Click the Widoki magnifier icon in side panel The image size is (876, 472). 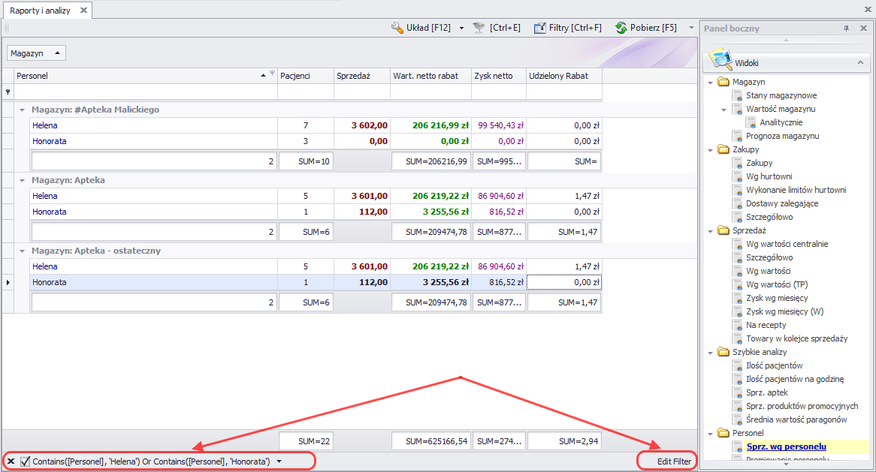coord(721,61)
